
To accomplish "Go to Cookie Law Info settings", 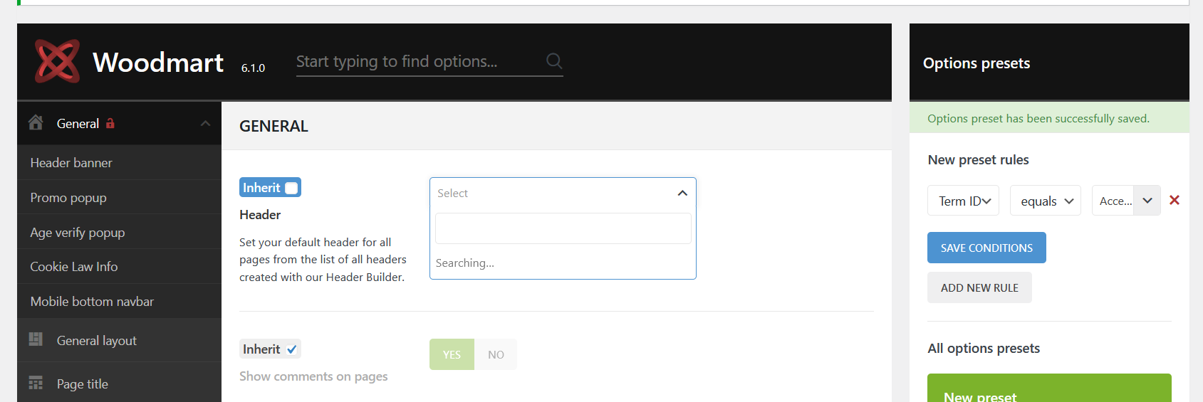I will point(74,267).
